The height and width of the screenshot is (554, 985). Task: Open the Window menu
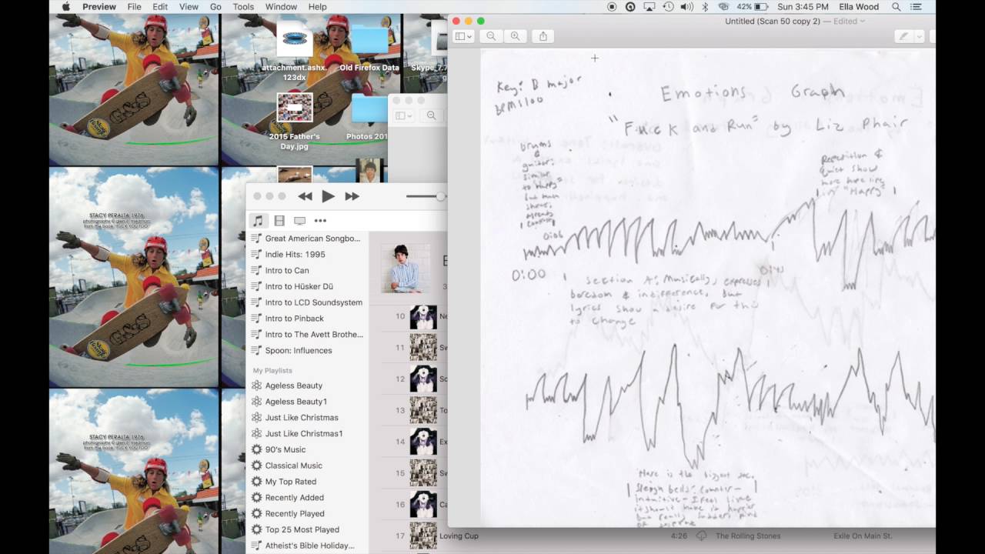281,7
